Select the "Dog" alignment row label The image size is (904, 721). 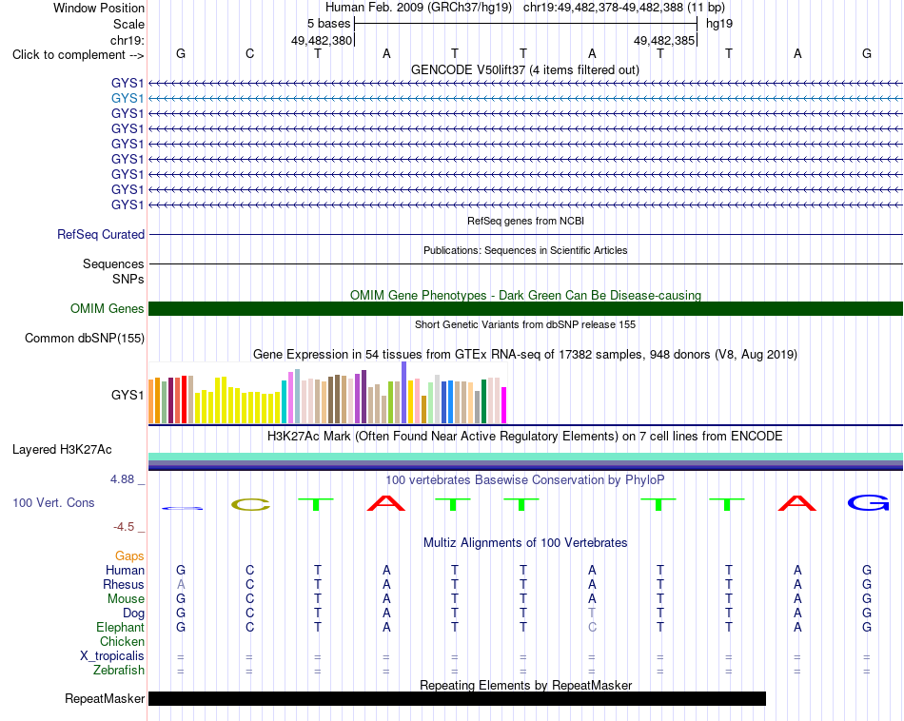[x=134, y=614]
